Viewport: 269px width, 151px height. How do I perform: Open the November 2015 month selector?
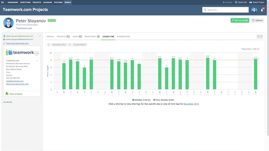click(59, 45)
